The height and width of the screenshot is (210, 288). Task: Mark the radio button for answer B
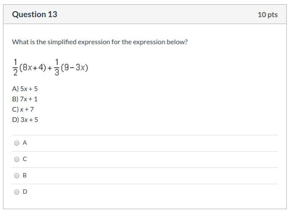pyautogui.click(x=17, y=176)
